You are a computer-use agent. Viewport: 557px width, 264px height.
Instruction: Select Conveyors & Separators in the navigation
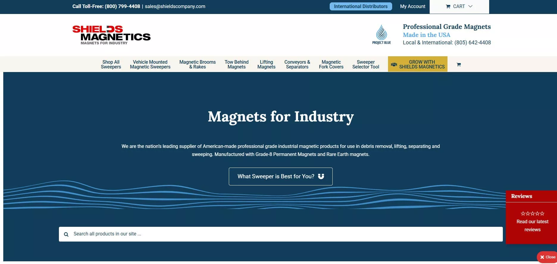[x=297, y=64]
